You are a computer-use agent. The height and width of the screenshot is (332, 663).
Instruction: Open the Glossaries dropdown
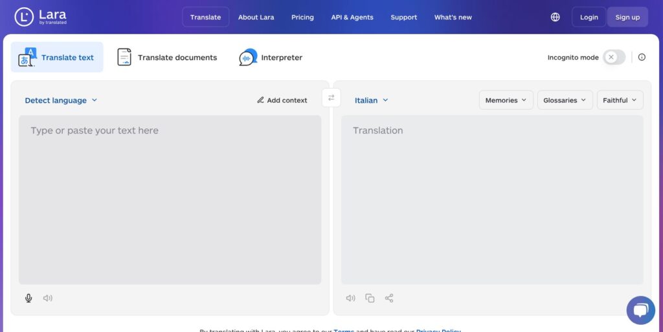(x=565, y=100)
